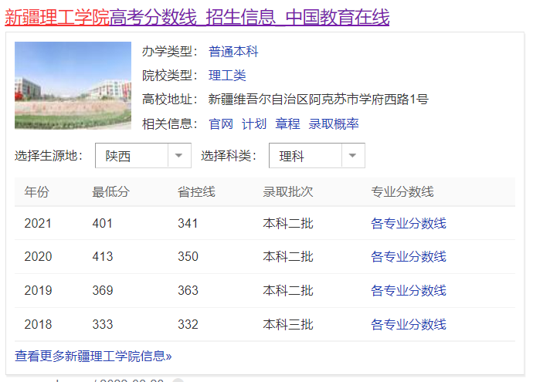Select the 年份 column header
The width and height of the screenshot is (533, 382).
[x=37, y=192]
